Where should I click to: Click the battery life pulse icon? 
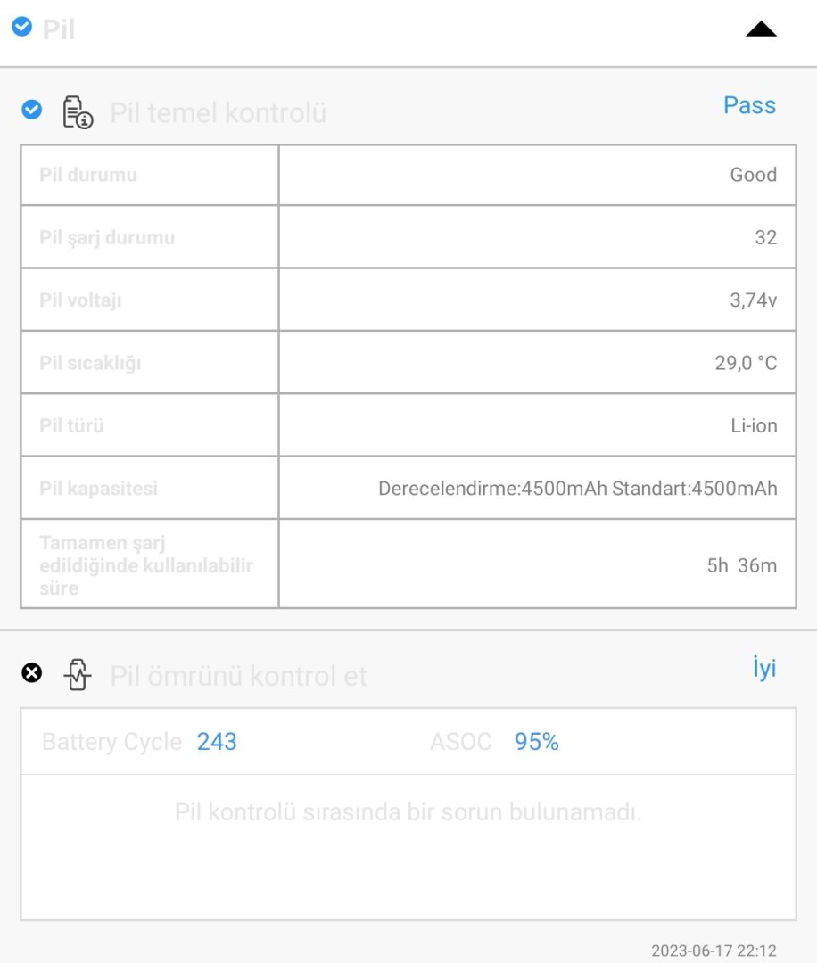click(x=78, y=675)
